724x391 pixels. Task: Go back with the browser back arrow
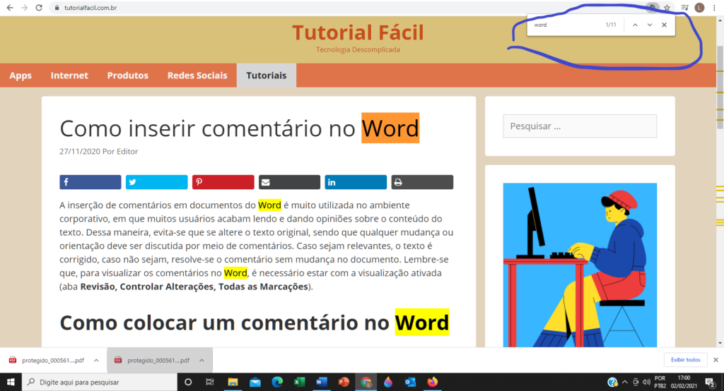click(10, 8)
